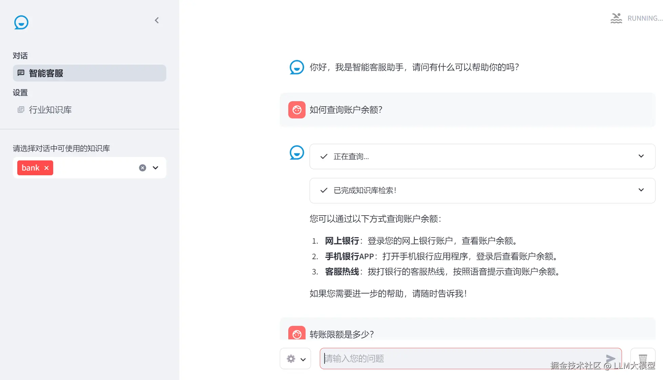
Task: Collapse the sidebar with the left arrow
Action: (x=157, y=20)
